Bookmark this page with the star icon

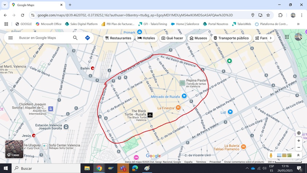coord(268,15)
